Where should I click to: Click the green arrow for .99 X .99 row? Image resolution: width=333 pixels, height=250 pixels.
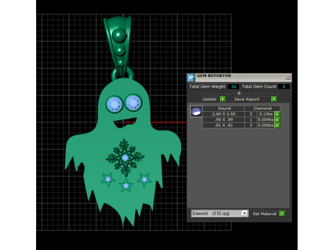[x=277, y=119]
